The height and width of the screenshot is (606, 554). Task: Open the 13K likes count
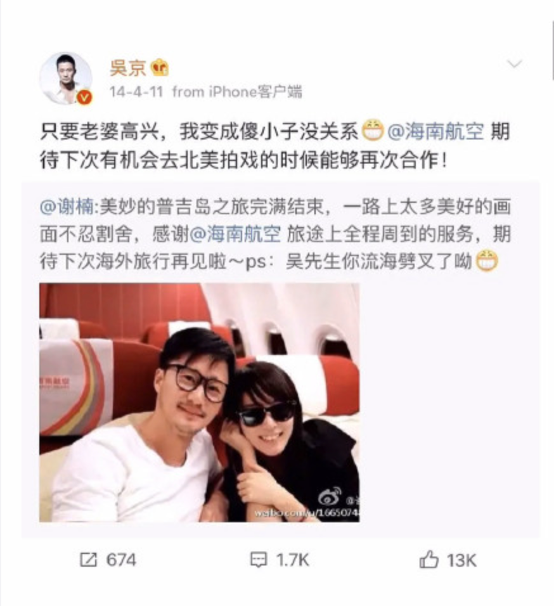(x=461, y=560)
